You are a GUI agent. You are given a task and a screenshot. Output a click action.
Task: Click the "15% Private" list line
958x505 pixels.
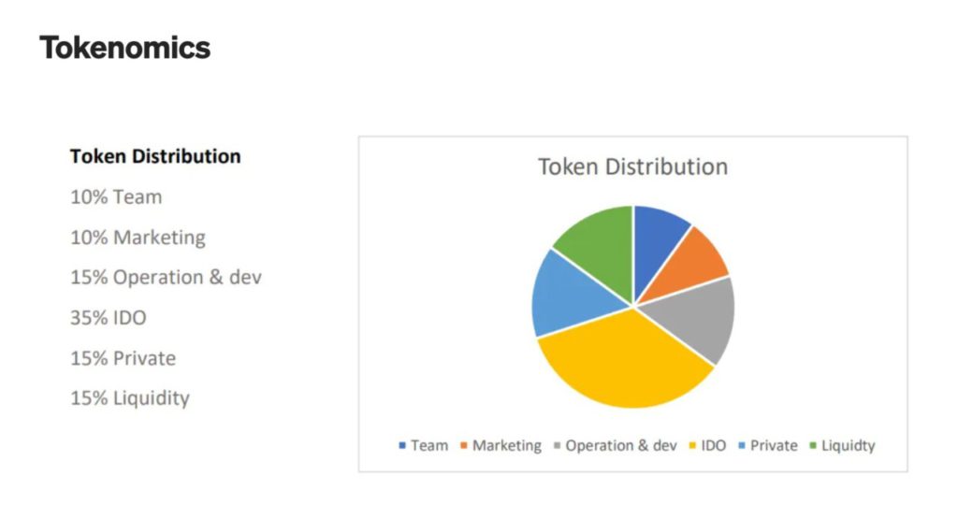[x=123, y=358]
